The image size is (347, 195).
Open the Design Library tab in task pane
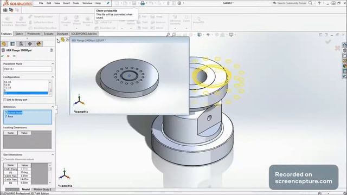point(345,50)
